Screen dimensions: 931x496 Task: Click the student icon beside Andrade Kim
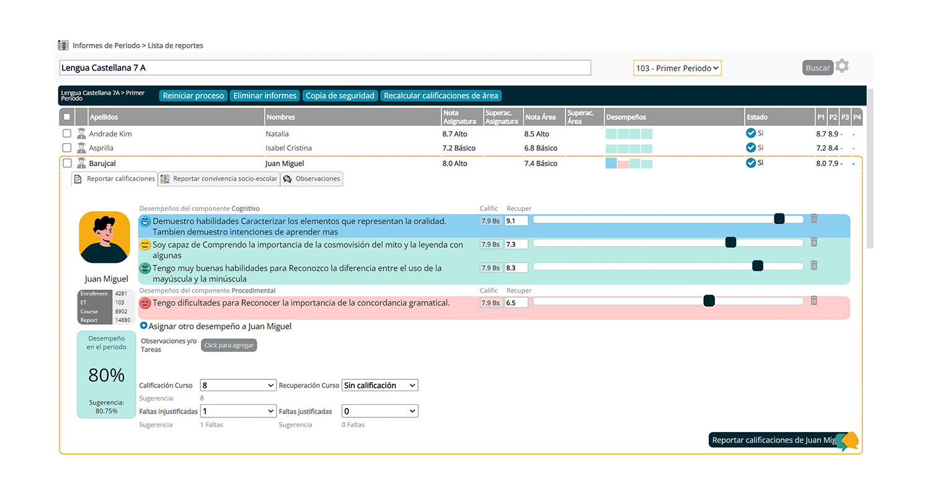81,133
